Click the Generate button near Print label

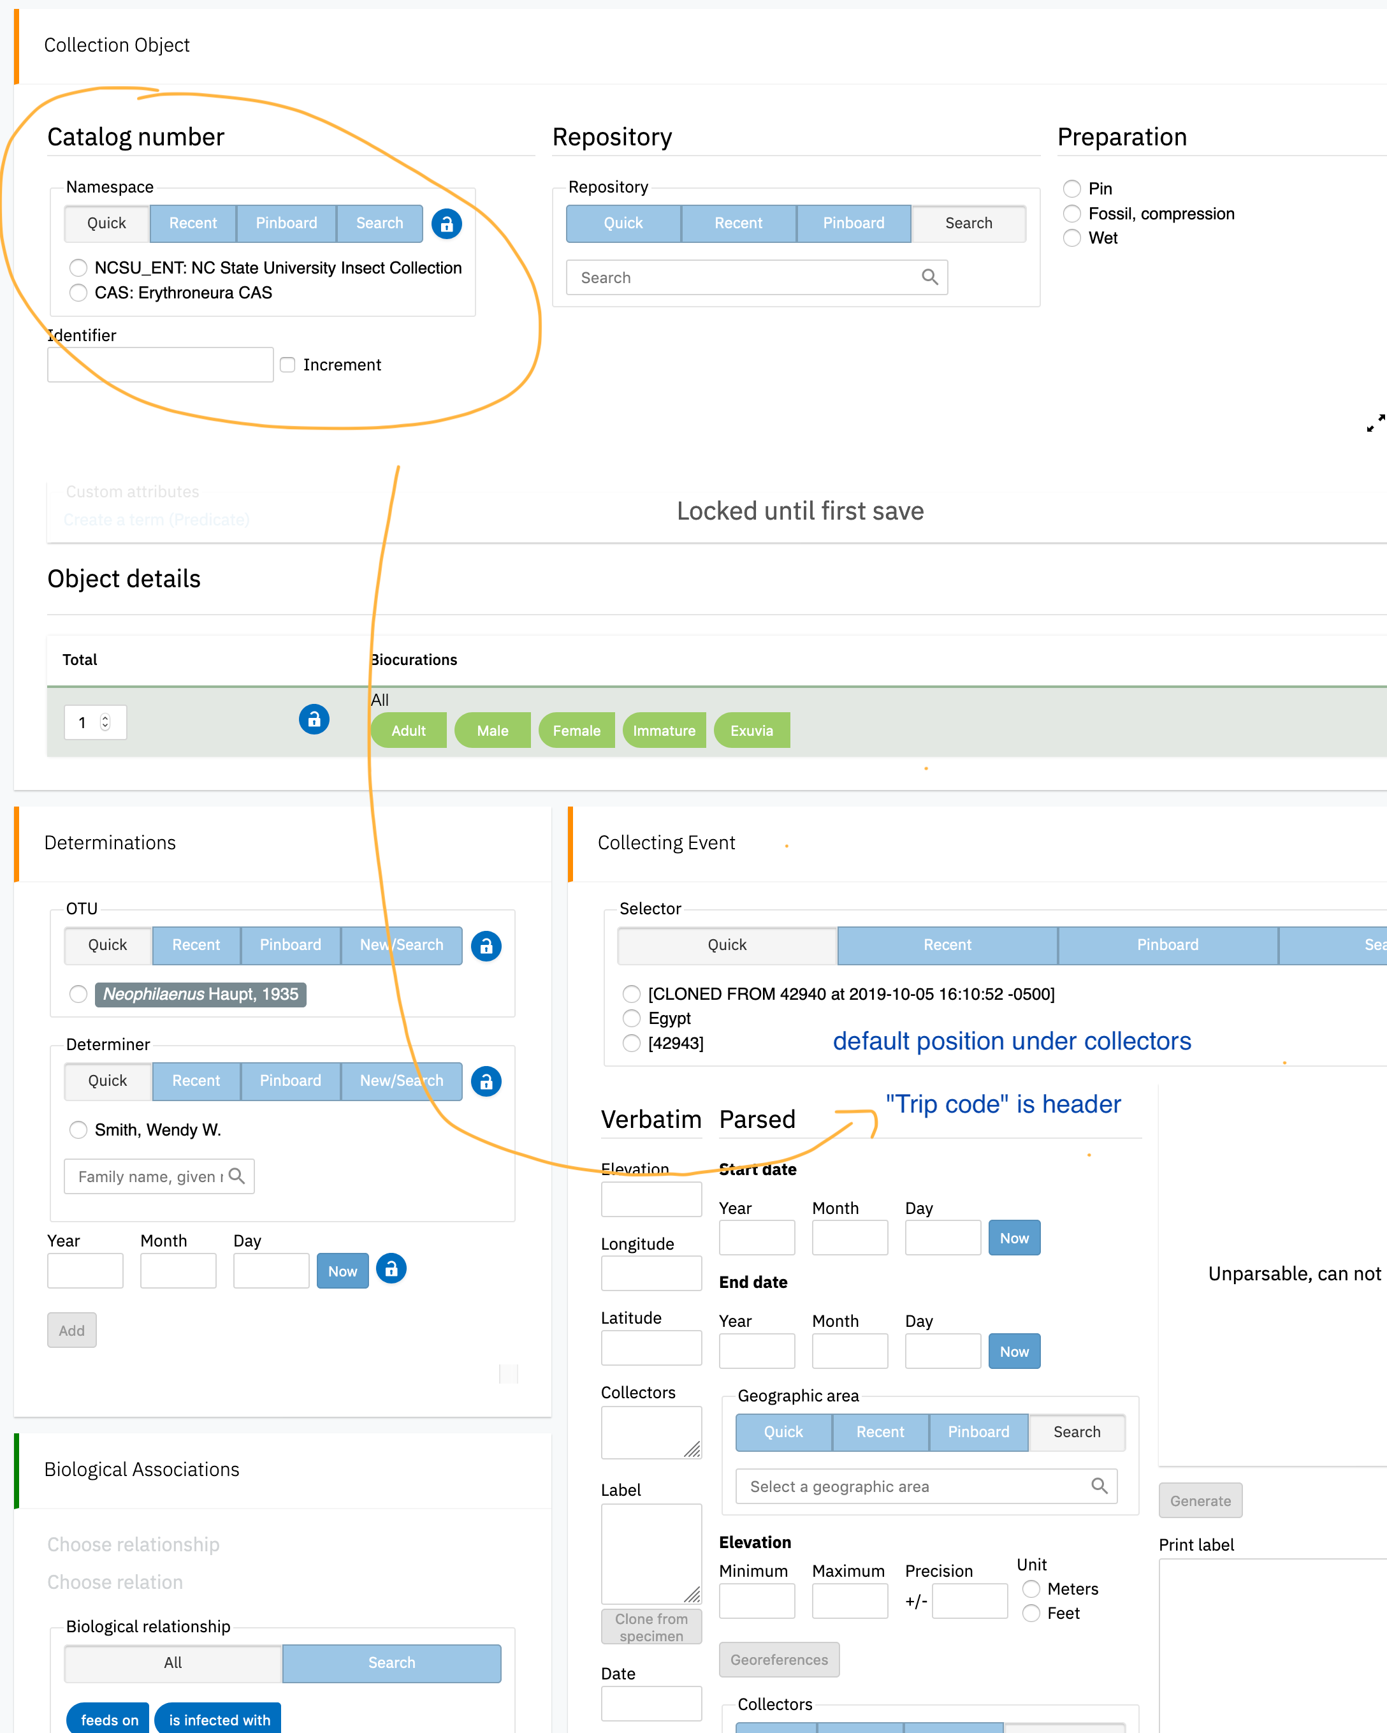1200,1500
